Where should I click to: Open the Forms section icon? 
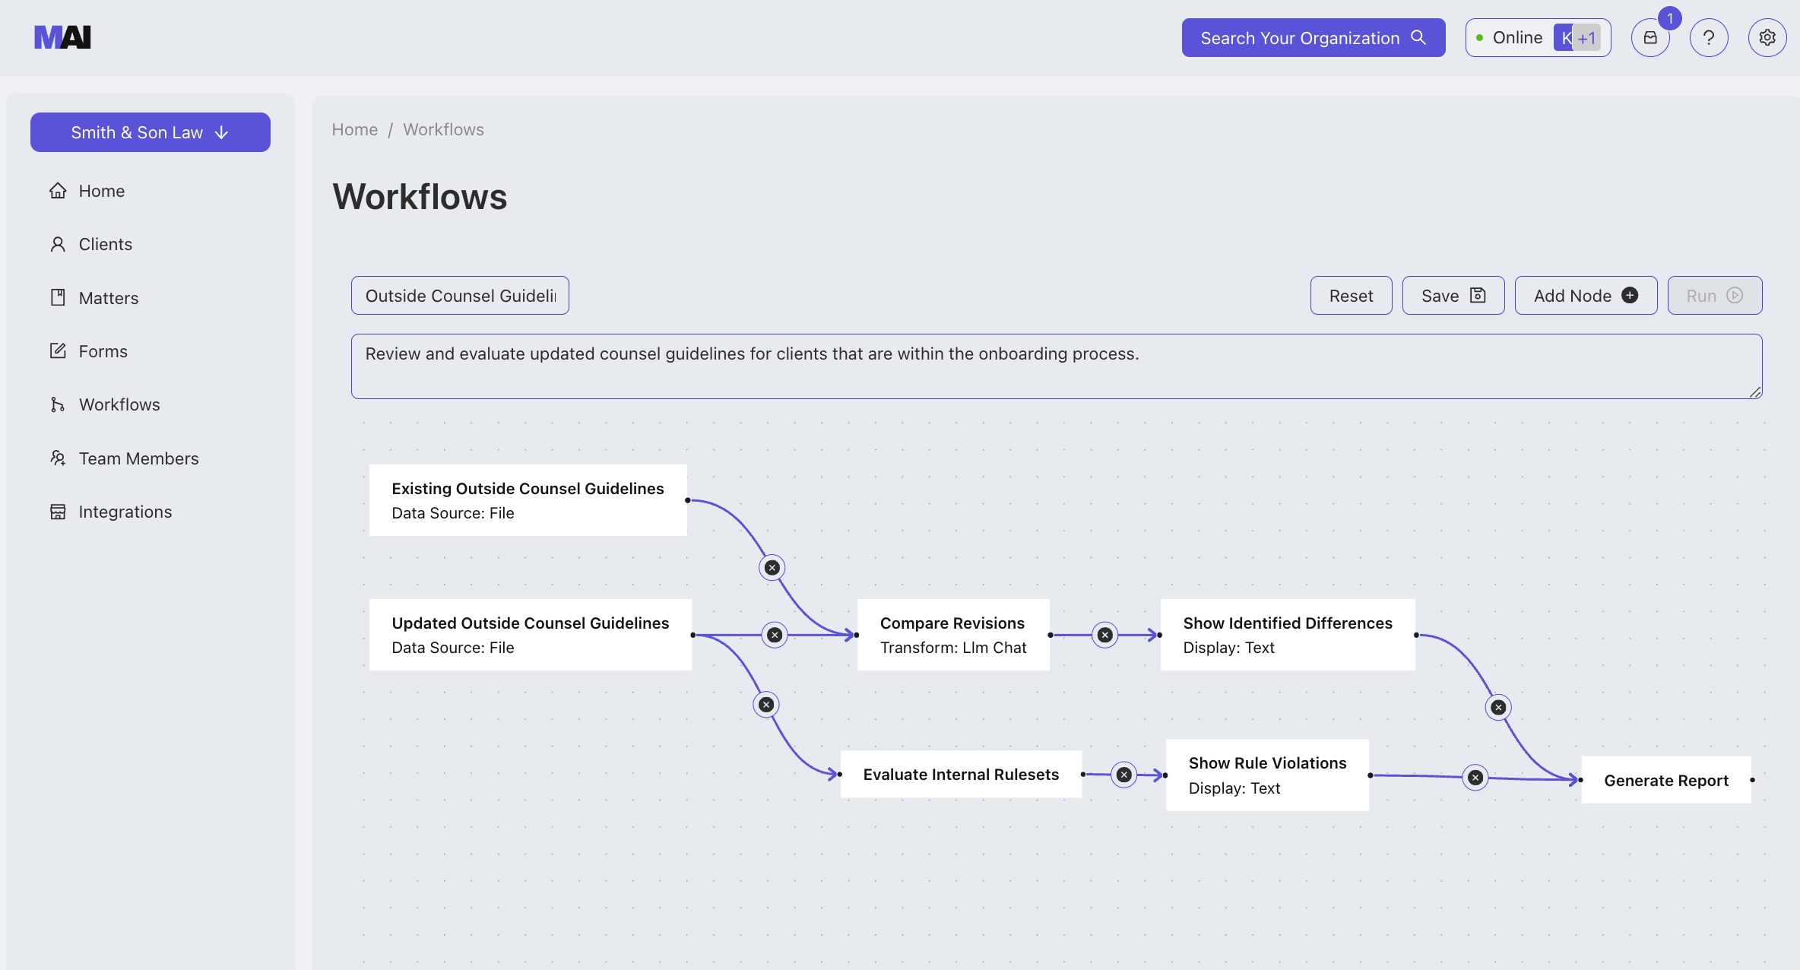point(59,350)
